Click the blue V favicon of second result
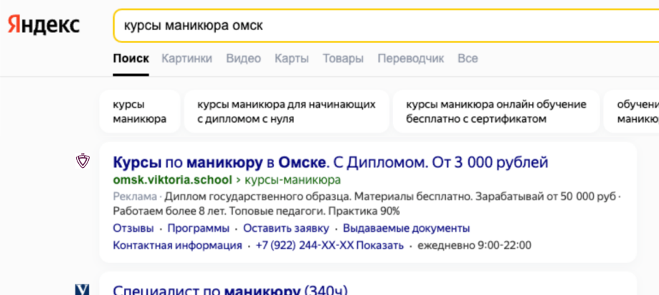This screenshot has height=295, width=659. 82,289
